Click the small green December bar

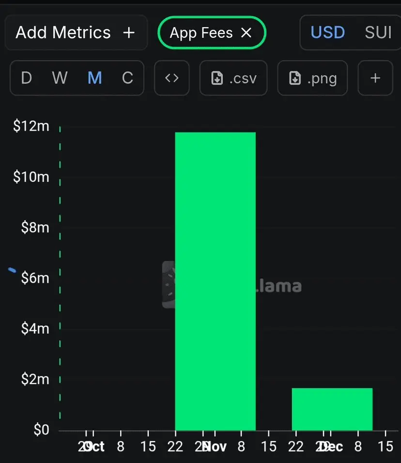click(332, 409)
